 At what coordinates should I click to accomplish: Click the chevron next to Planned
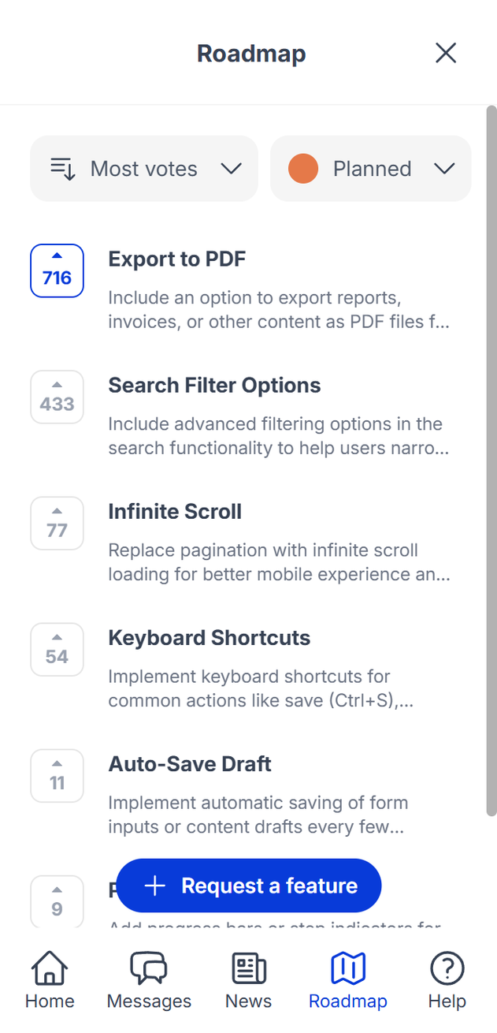coord(444,169)
